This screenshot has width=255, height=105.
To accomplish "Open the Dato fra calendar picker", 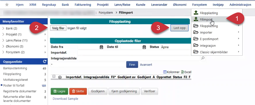I will click(101, 47).
